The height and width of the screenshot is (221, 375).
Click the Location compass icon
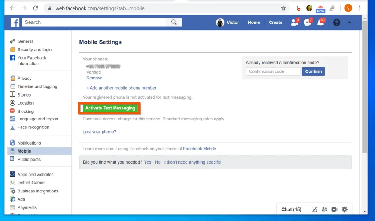pyautogui.click(x=12, y=103)
